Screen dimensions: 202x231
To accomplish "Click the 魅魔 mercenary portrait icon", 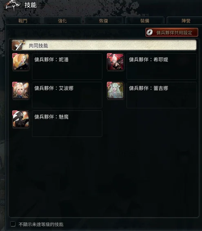I will (20, 119).
